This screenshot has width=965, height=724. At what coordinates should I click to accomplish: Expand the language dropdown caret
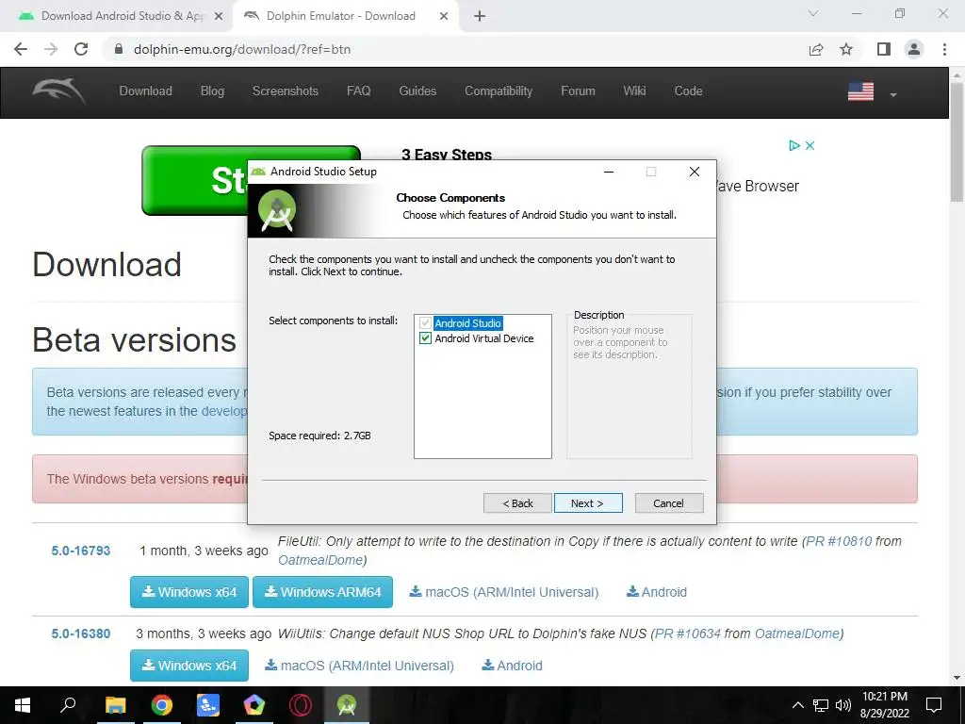[x=893, y=95]
